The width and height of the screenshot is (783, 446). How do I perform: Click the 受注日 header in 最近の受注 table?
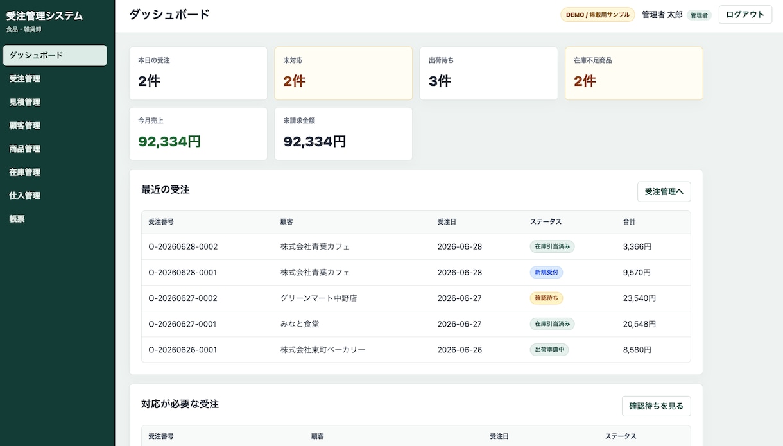(447, 221)
